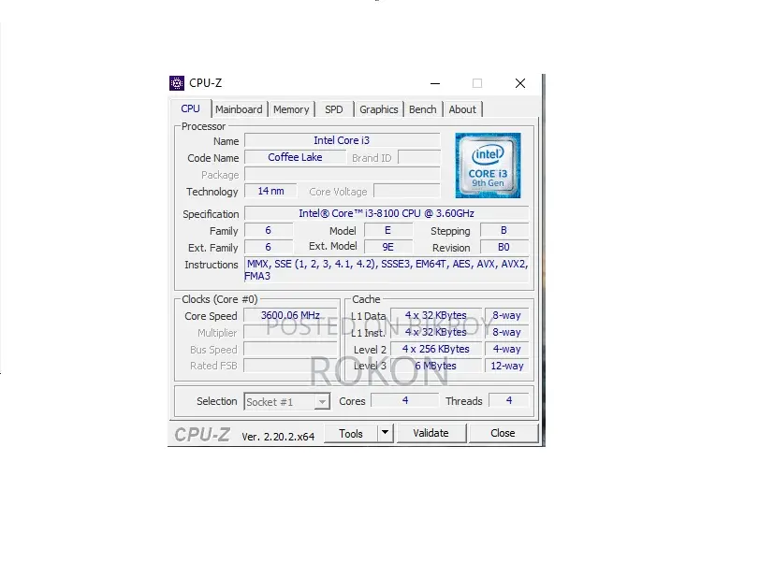Open the Tools button

click(351, 433)
